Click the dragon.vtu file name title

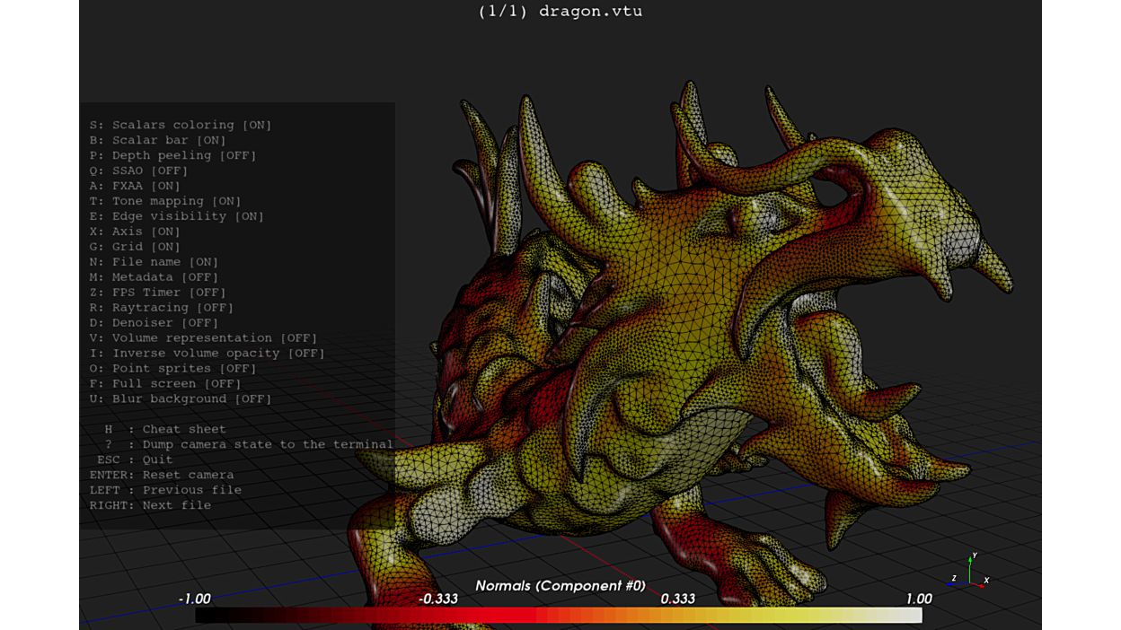(560, 12)
